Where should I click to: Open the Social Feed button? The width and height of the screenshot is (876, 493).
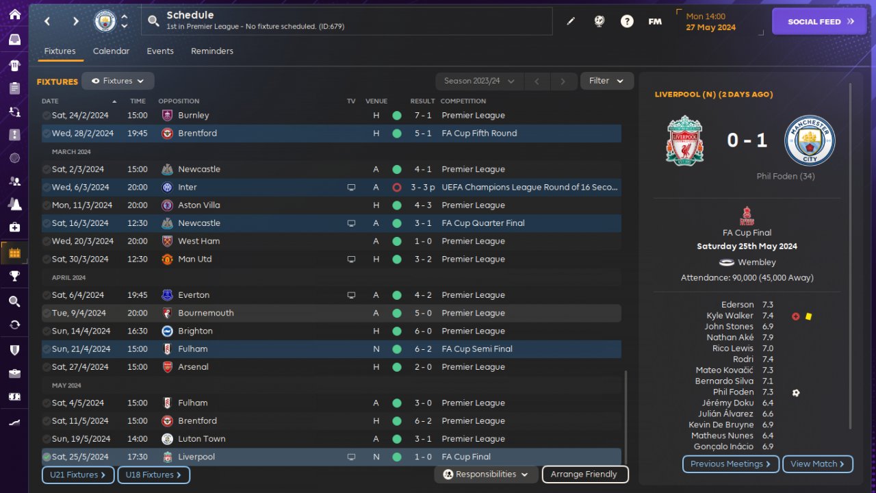pos(821,21)
